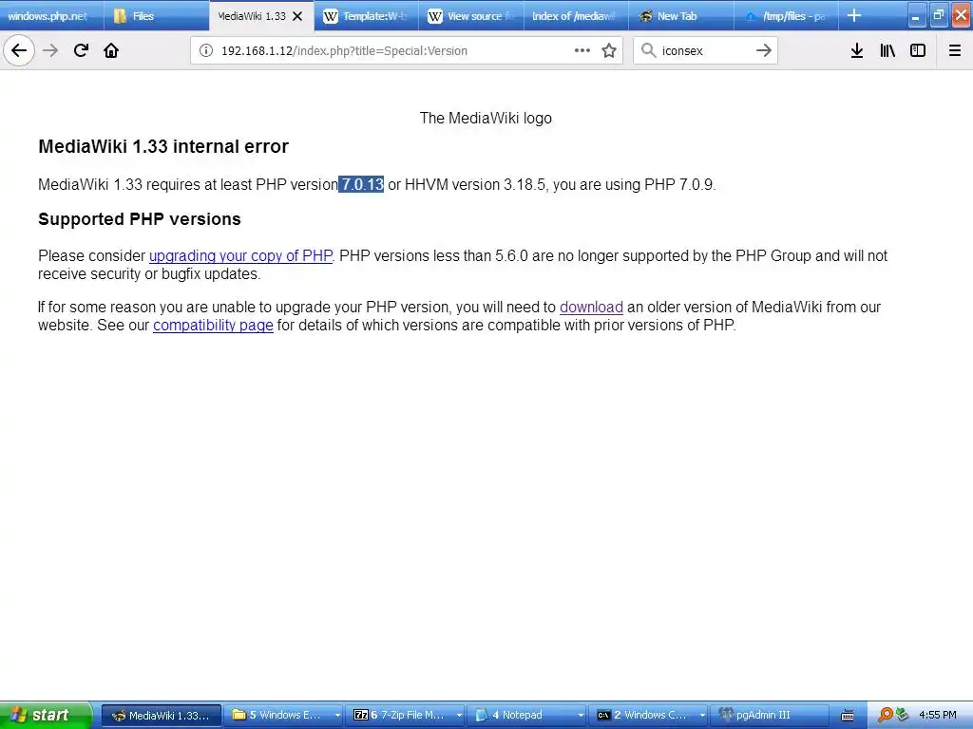973x729 pixels.
Task: Open the Library bookmarks menu
Action: 887,50
